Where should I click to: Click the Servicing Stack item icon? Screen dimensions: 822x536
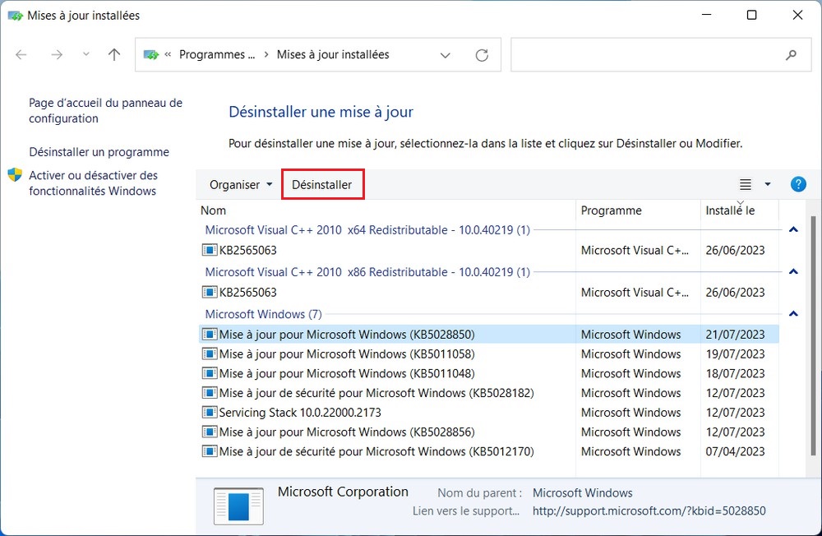click(210, 412)
